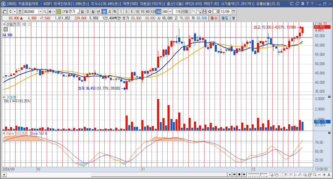Adjust the bottom chart zoom slider
Viewport: 333px width, 179px height.
click(x=260, y=174)
